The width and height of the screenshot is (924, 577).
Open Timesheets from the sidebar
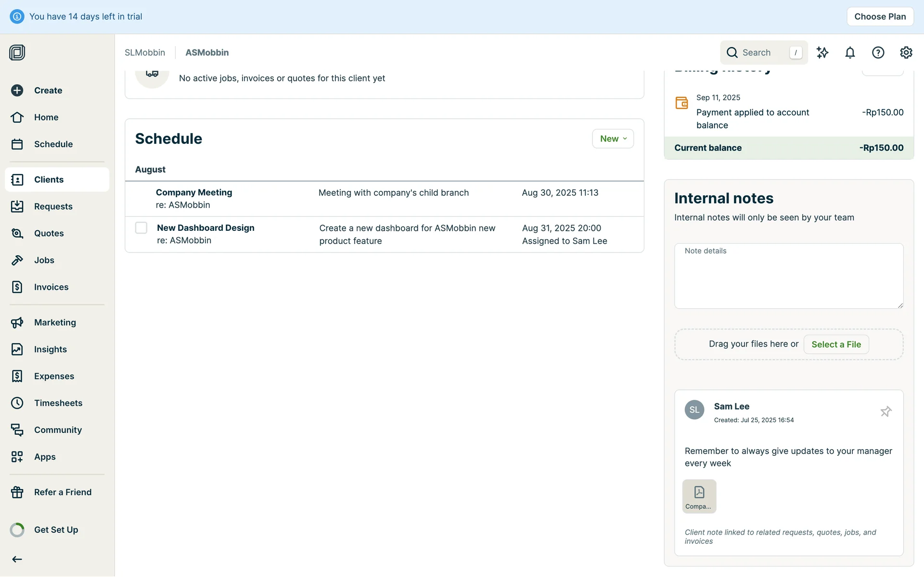[x=58, y=403]
